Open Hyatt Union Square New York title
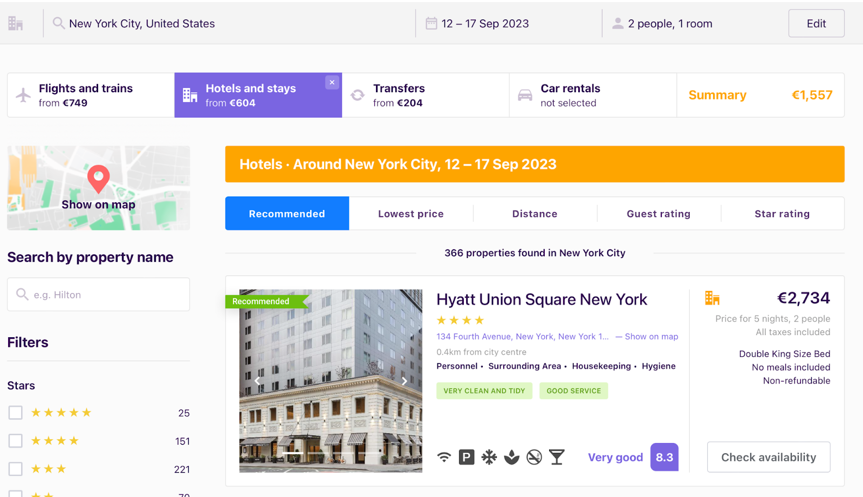 click(x=542, y=299)
